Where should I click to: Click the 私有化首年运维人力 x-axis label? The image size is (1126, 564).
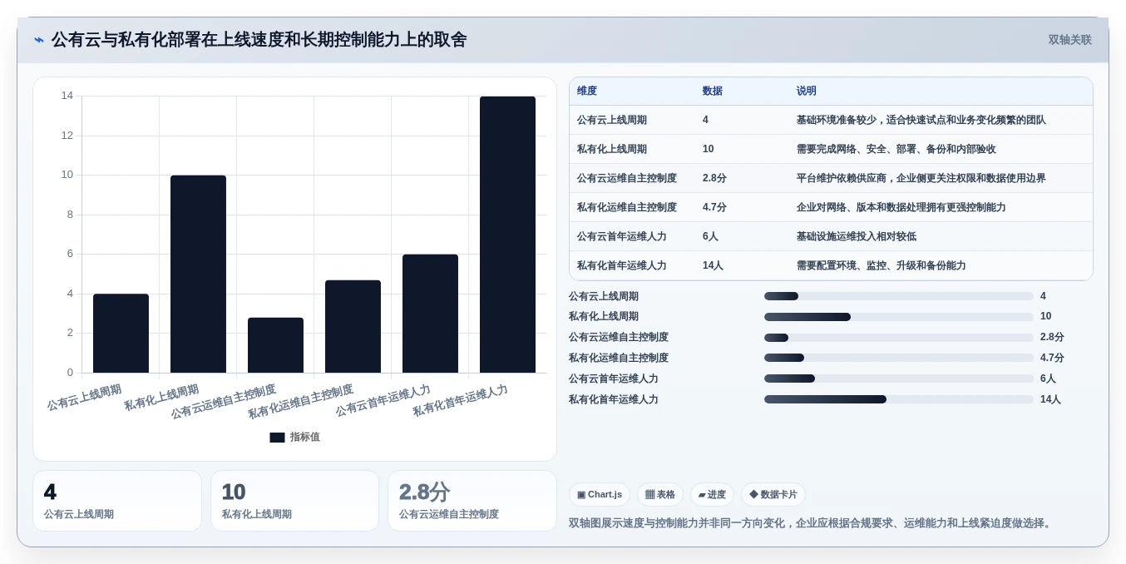pyautogui.click(x=460, y=401)
